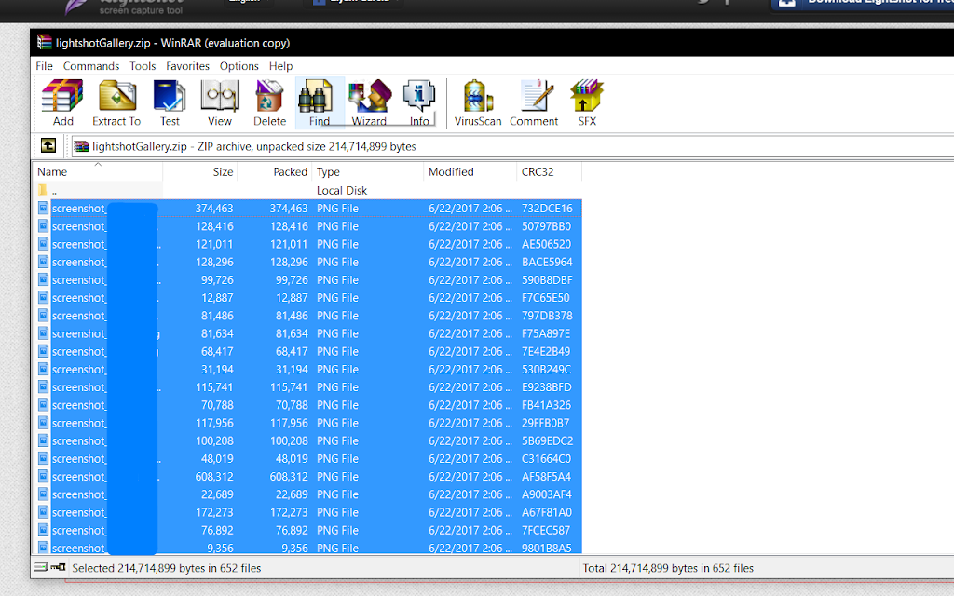
Task: Click the Add toolbar icon
Action: click(x=62, y=102)
